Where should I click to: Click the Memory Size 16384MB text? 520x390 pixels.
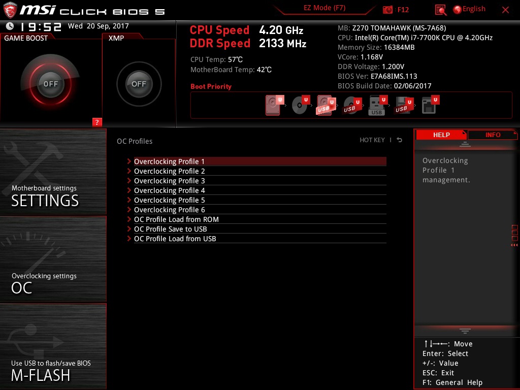(x=376, y=47)
